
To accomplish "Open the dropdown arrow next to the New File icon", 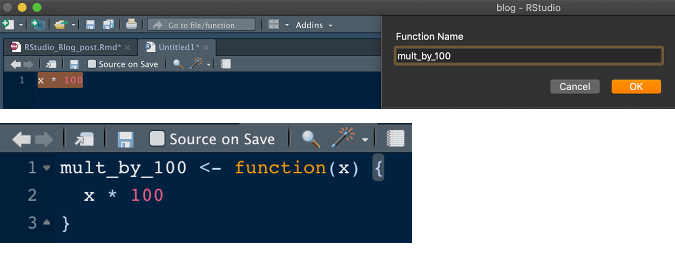I will tap(21, 25).
